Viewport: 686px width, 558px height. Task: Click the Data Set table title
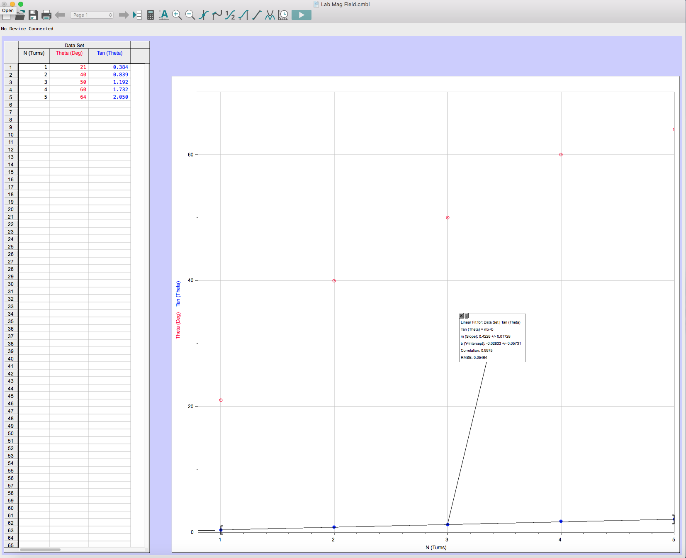[74, 46]
